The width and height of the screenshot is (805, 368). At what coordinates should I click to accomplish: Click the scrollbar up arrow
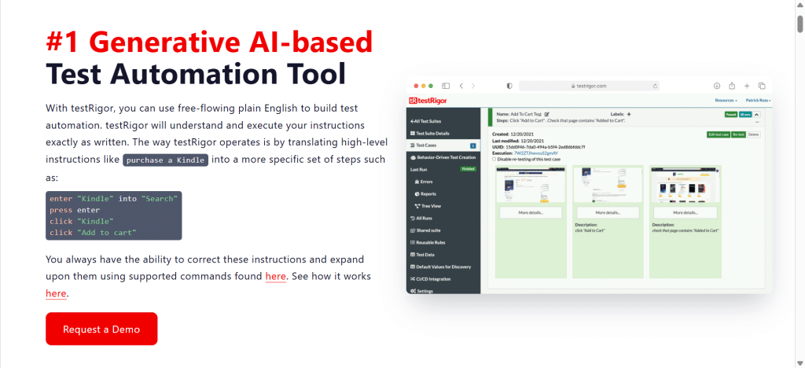tap(799, 6)
